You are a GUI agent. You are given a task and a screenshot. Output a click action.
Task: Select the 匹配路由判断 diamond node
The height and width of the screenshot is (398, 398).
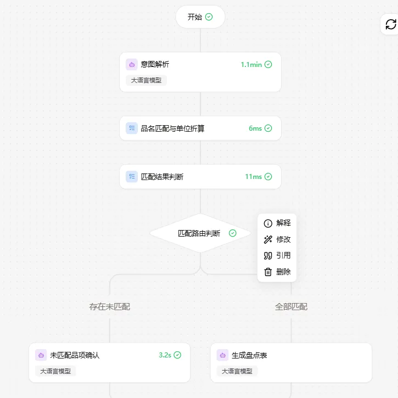point(200,233)
